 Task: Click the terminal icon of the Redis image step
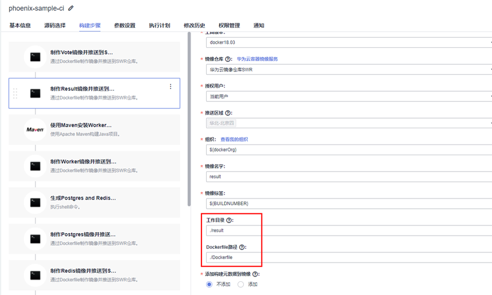pos(35,274)
